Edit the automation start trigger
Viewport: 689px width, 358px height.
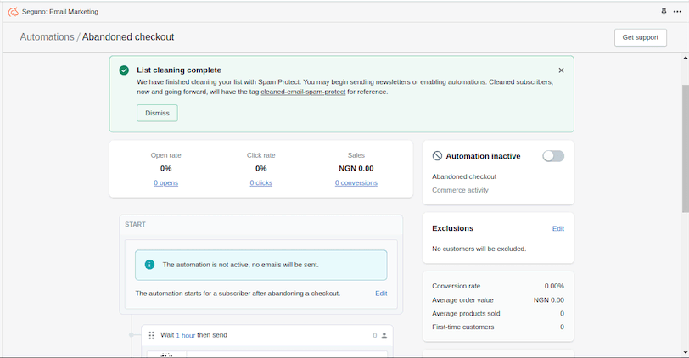pyautogui.click(x=381, y=293)
